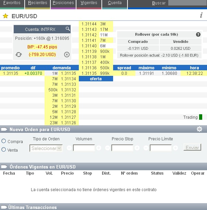Image resolution: width=207 pixels, height=210 pixels.
Task: Click the oferta header
Action: click(x=96, y=79)
